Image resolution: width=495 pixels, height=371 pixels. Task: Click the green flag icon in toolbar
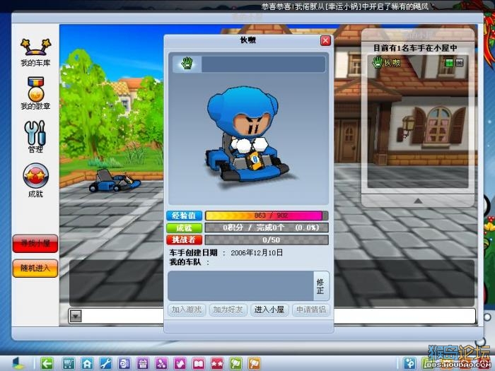235,363
